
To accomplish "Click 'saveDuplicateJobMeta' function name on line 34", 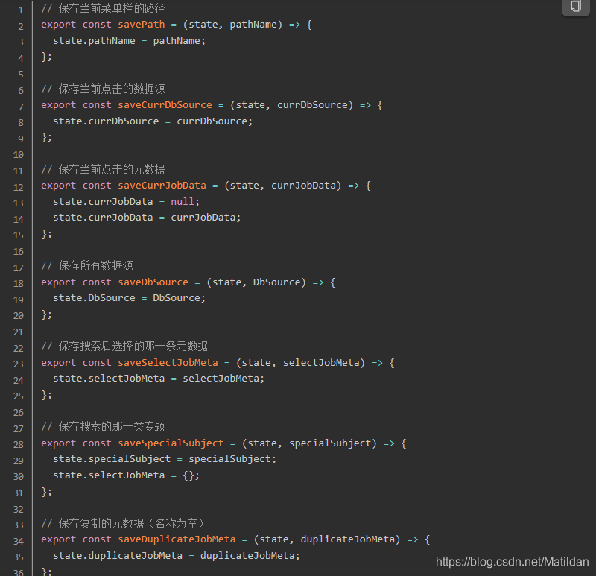I will point(177,539).
